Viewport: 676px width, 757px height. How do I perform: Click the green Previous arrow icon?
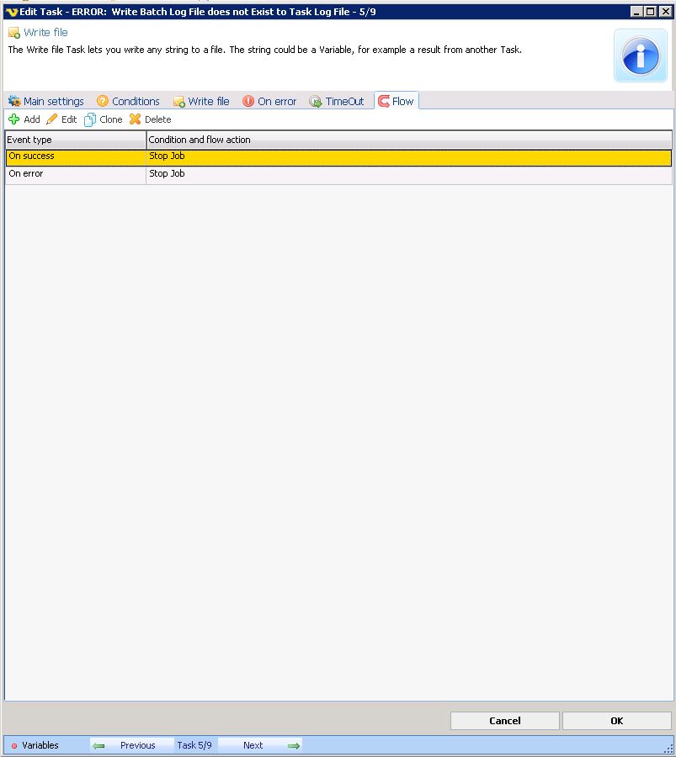click(99, 745)
